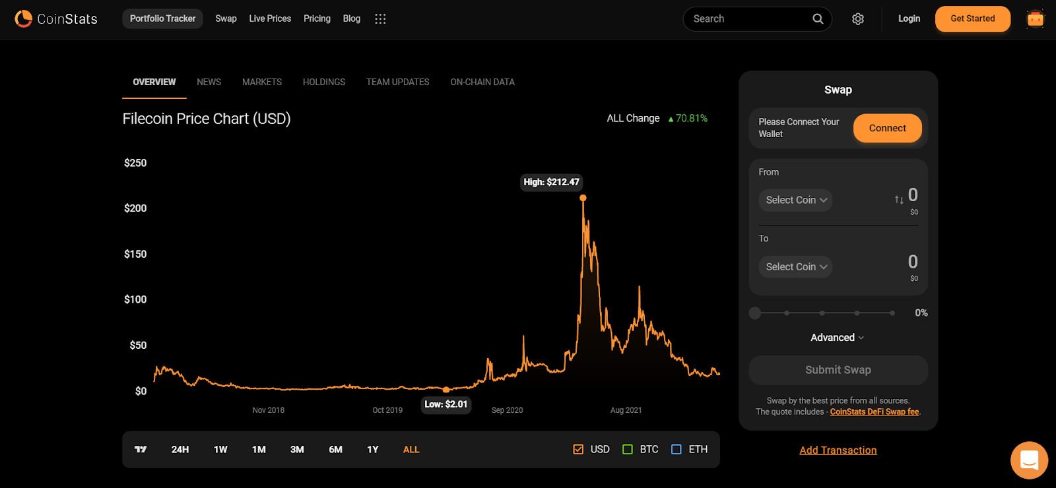Switch to the News tab

point(209,82)
